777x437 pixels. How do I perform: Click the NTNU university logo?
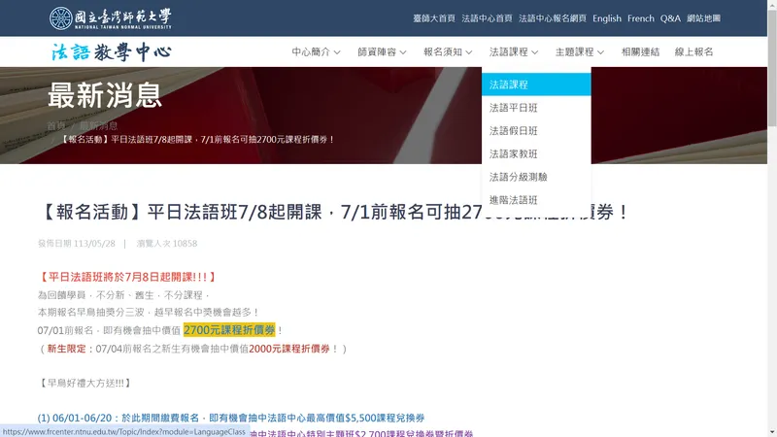111,18
